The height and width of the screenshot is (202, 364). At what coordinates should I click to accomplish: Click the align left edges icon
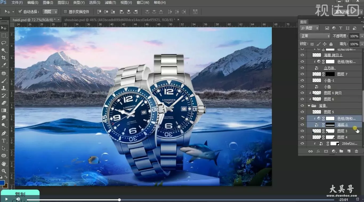pyautogui.click(x=122, y=12)
